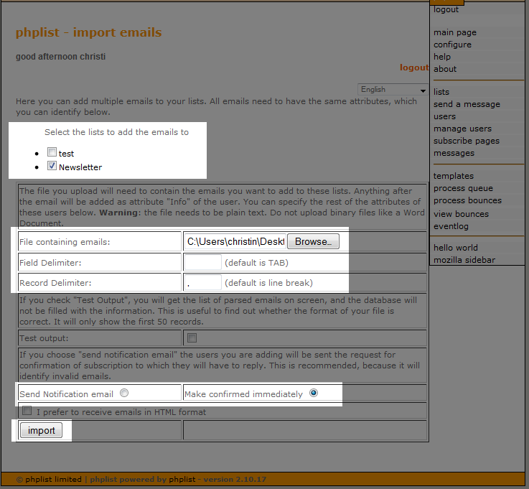This screenshot has height=489, width=529.
Task: Open the 'templates' sidebar link
Action: click(x=454, y=176)
